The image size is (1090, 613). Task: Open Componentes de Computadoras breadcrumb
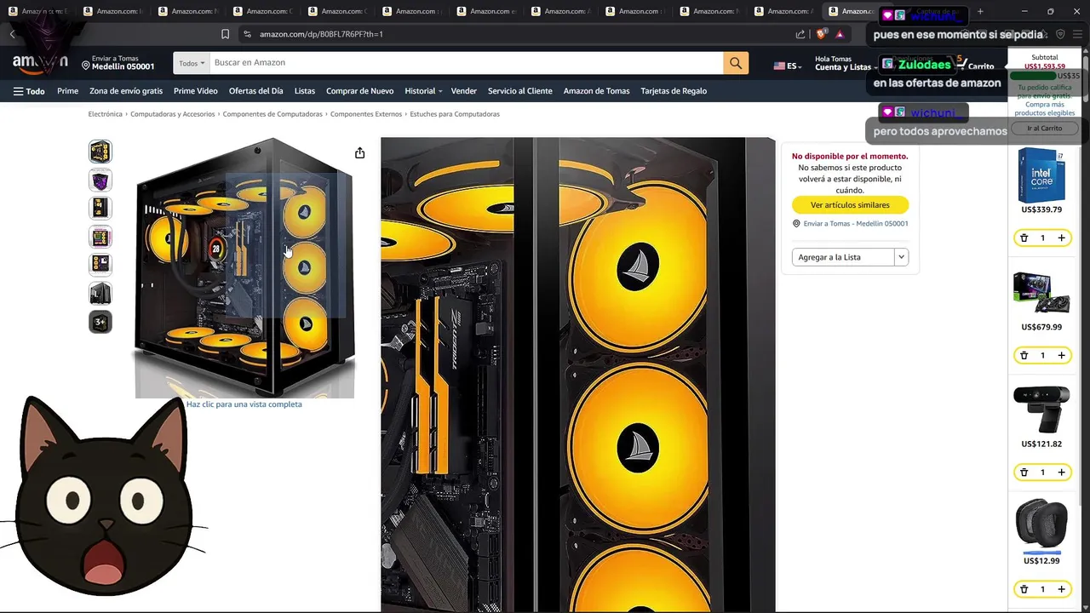tap(272, 114)
